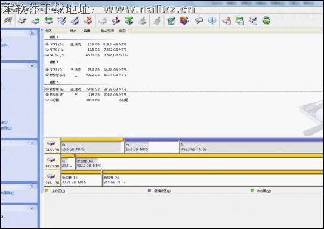Click the purple 逻辑分区 legend swatch
Screen dimensions: 324x229
(x=149, y=191)
